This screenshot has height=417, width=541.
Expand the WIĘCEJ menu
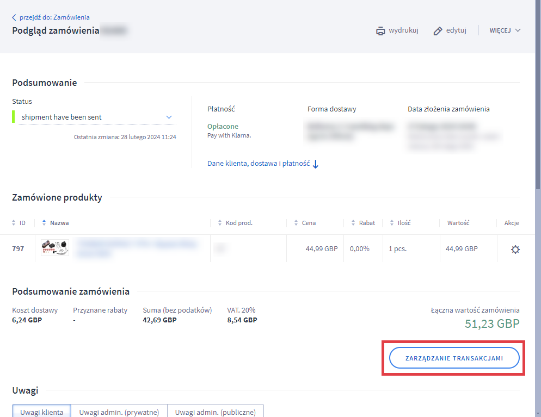point(505,30)
